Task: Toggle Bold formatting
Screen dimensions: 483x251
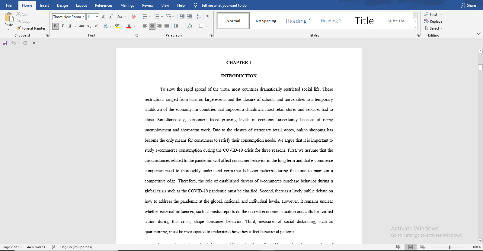Action: (x=55, y=26)
